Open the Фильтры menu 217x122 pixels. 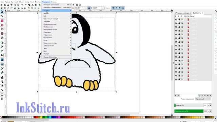pyautogui.click(x=38, y=2)
